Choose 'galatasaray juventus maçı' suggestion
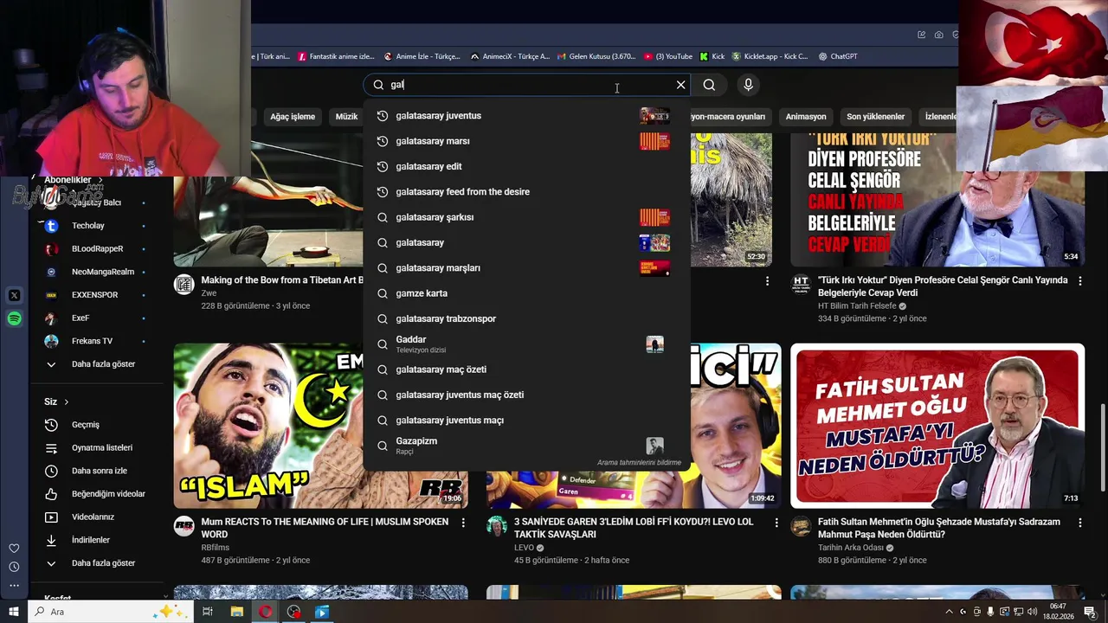Image resolution: width=1108 pixels, height=623 pixels. [x=527, y=421]
